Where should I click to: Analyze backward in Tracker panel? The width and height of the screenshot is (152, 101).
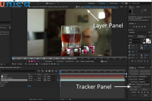point(142,92)
